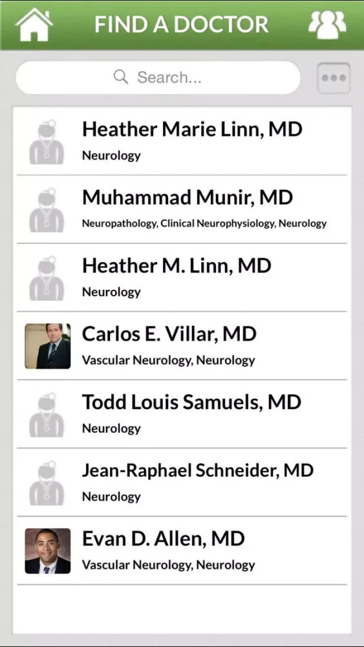Open Evan D. Allen's profile photo

pyautogui.click(x=48, y=551)
